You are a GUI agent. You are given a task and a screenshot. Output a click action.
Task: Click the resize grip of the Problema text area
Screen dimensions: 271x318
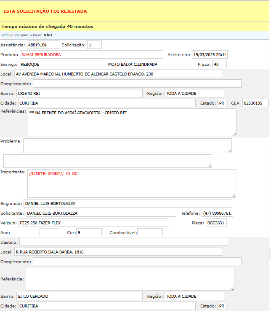pos(229,151)
